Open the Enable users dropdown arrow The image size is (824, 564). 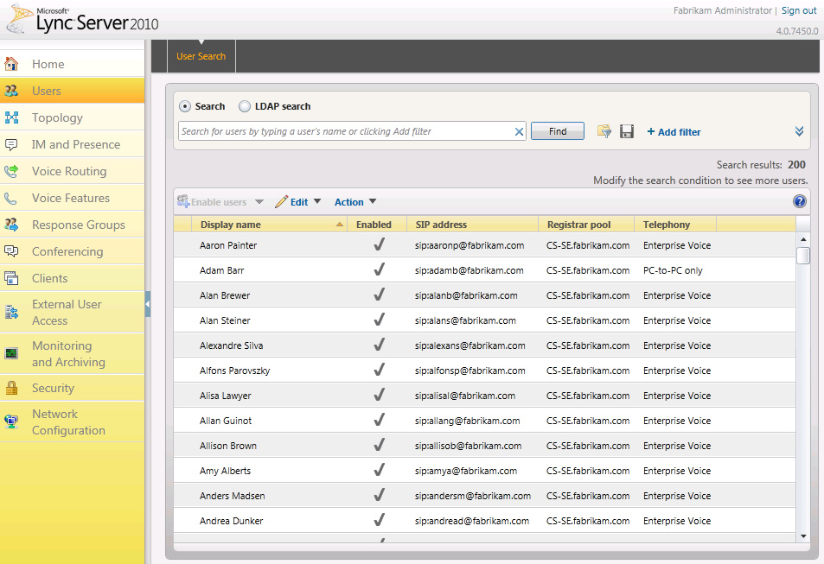point(259,201)
